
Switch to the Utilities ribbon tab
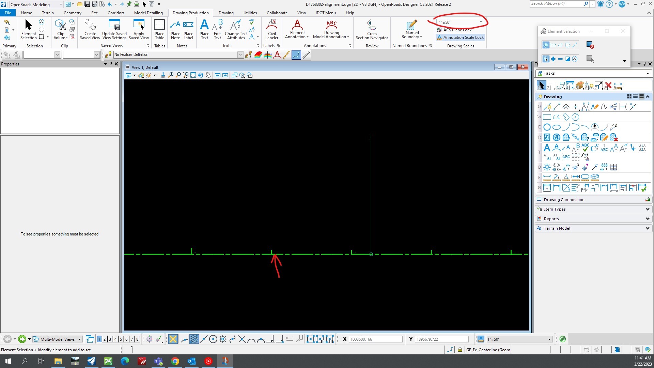[x=250, y=13]
